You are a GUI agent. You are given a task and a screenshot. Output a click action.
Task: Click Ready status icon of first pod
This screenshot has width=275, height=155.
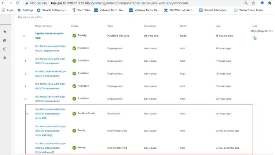coord(74,131)
